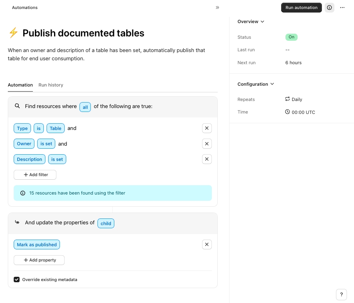Remove the Owner is set filter

coord(207,144)
